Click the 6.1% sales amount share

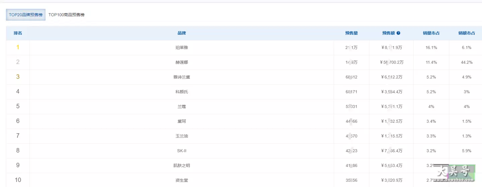(467, 48)
